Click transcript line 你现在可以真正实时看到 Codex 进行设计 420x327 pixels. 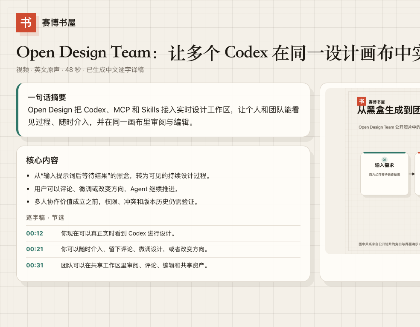click(118, 233)
